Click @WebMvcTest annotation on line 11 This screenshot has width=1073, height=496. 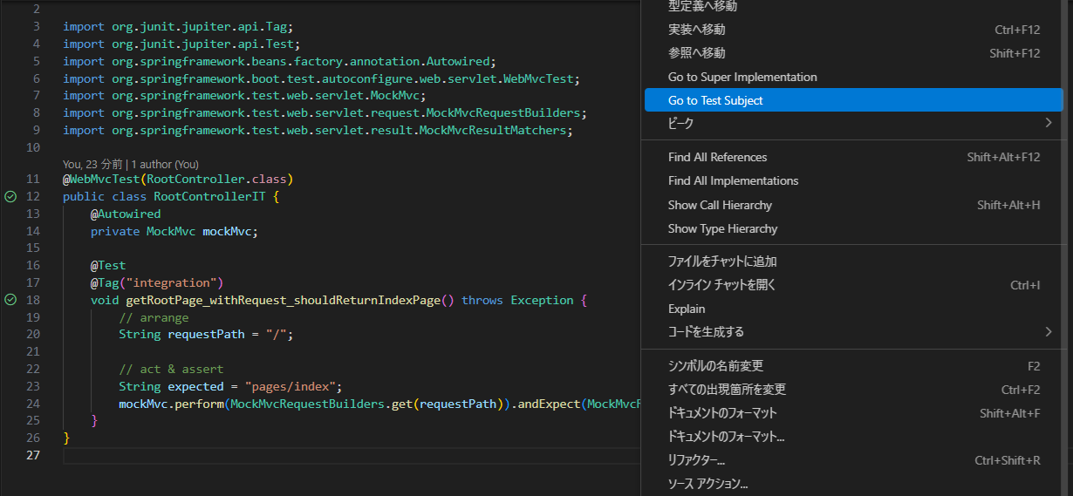coord(101,180)
